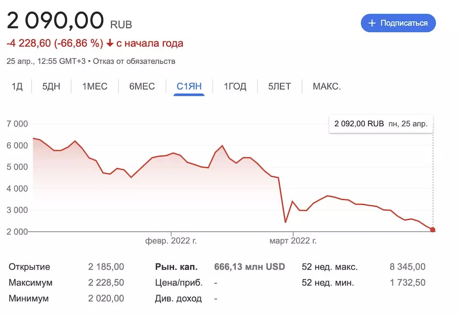Open the МАКС. range tab
Screen dimensions: 459x314
(327, 86)
